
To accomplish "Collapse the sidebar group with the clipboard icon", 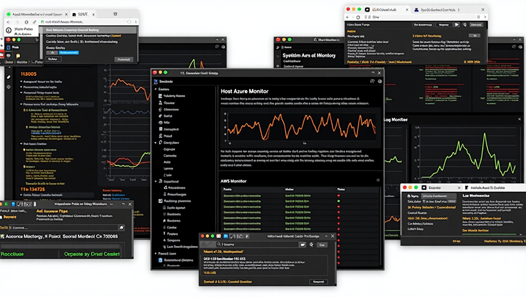I will coord(155,181).
